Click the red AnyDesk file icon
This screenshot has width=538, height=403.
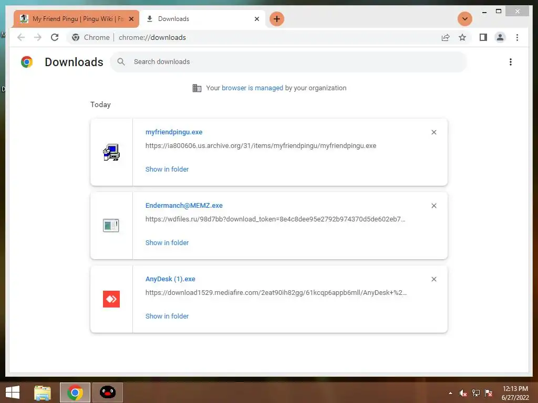(x=111, y=299)
